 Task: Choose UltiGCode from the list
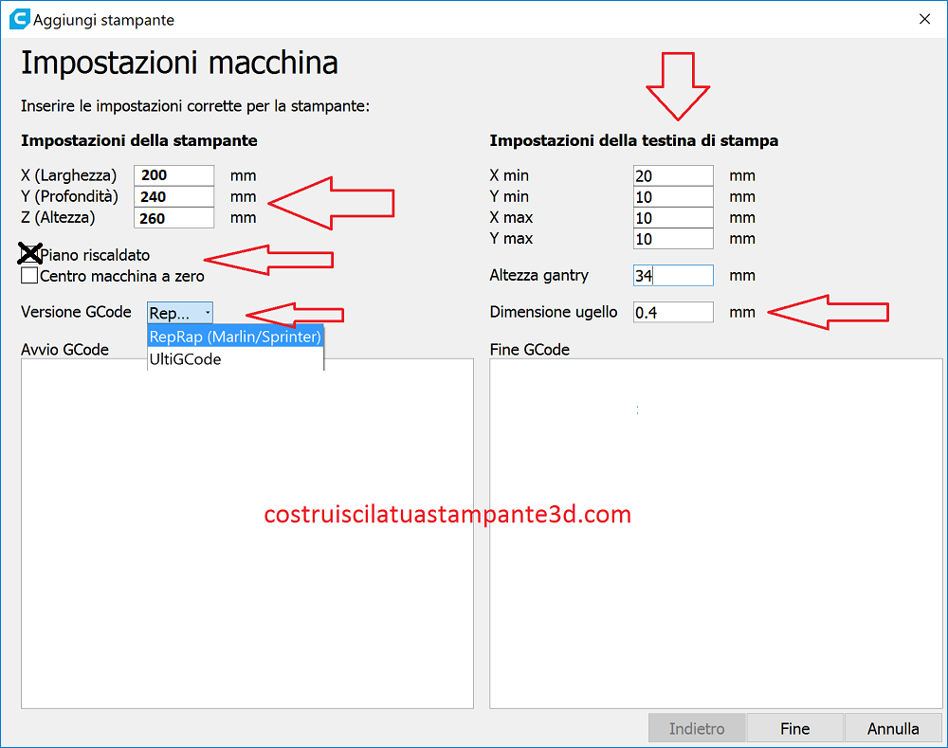tap(235, 359)
